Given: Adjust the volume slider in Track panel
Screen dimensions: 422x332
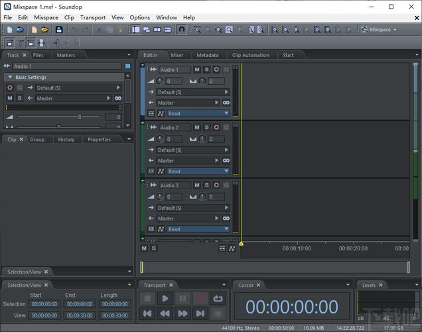Looking at the screenshot, I should [x=80, y=117].
